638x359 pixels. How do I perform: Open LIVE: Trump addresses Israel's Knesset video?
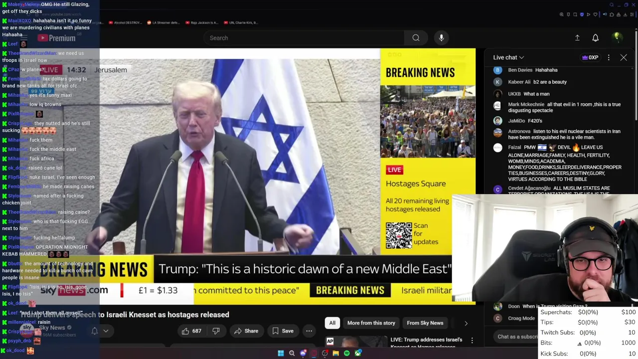[x=426, y=343]
